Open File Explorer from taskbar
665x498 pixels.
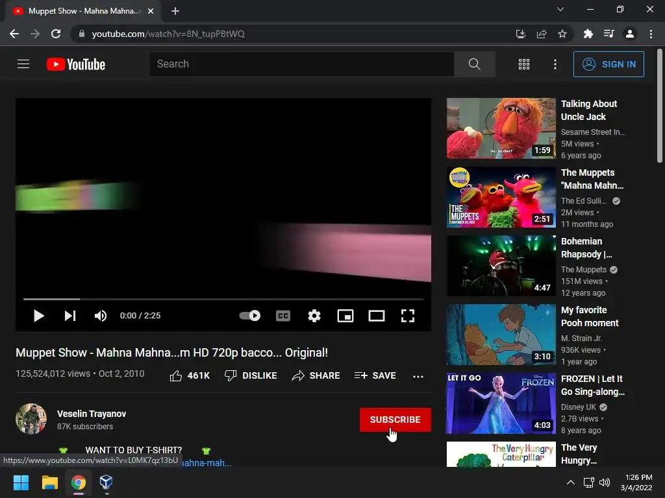(49, 482)
